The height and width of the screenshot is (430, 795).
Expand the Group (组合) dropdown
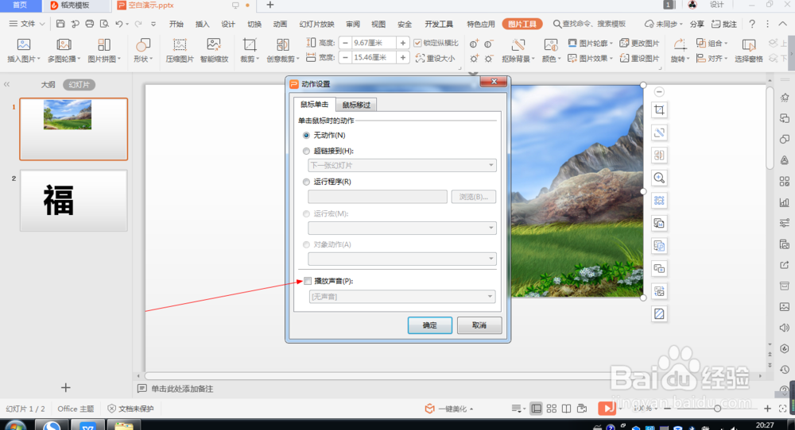712,43
